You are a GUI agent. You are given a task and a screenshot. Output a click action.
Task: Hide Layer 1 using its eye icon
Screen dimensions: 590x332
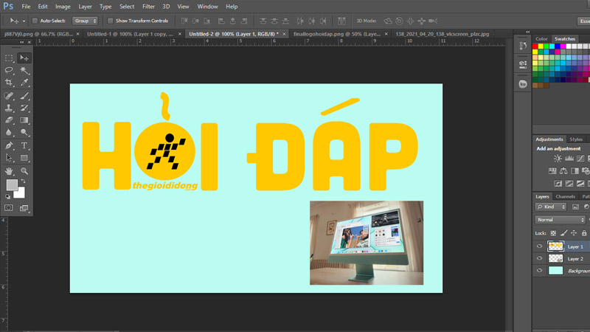pos(540,246)
